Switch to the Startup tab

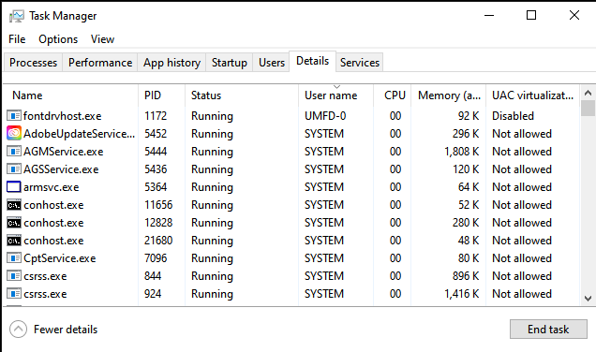[x=230, y=63]
